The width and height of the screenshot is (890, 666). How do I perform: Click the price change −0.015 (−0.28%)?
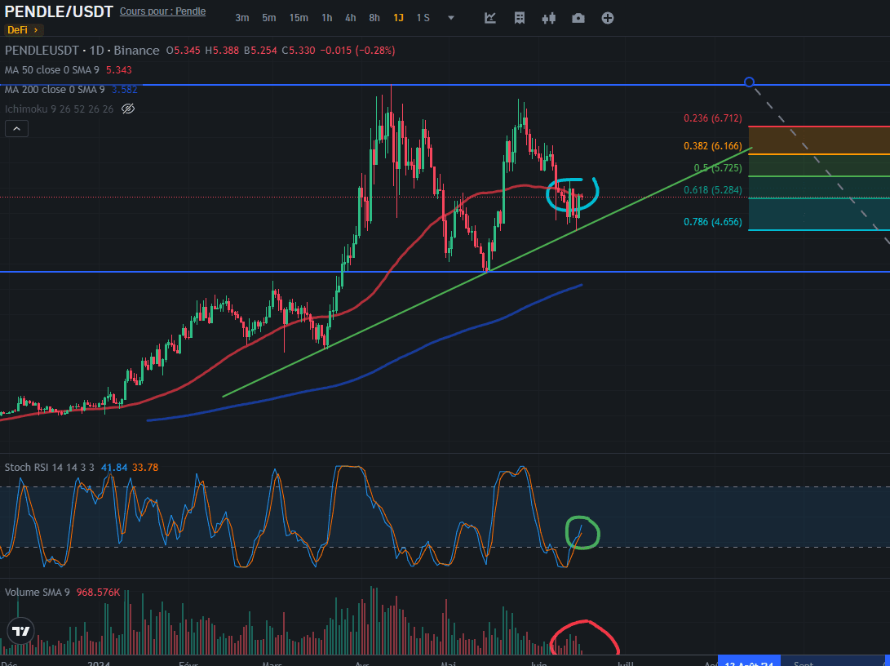coord(357,51)
